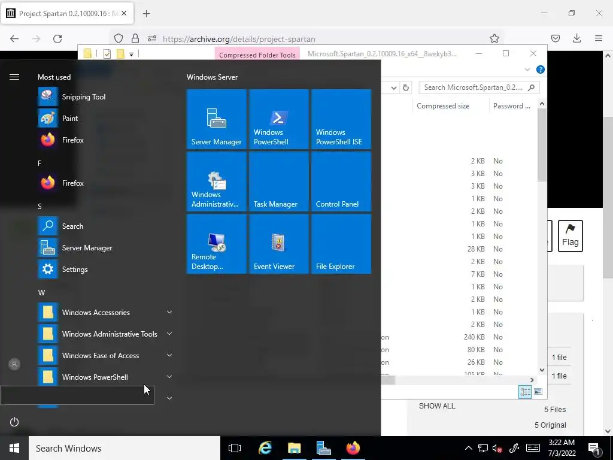613x460 pixels.
Task: Open the touch keyboard tray icon
Action: click(x=533, y=448)
